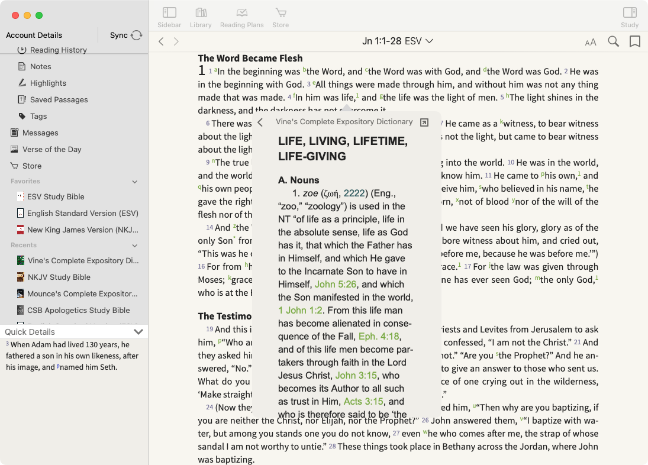The width and height of the screenshot is (648, 465).
Task: Click Strong's number 2222 link
Action: 354,193
